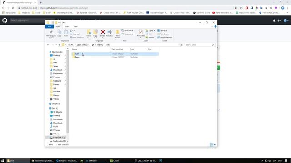Click the Chrome reload button

(x=13, y=8)
